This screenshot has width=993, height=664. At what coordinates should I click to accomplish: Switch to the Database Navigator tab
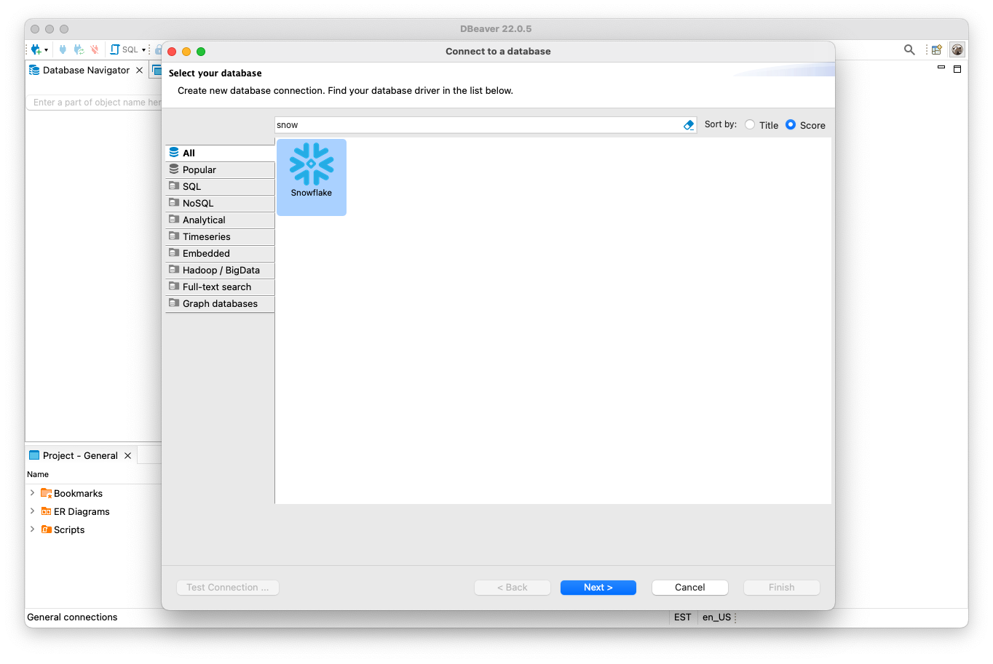pyautogui.click(x=85, y=70)
